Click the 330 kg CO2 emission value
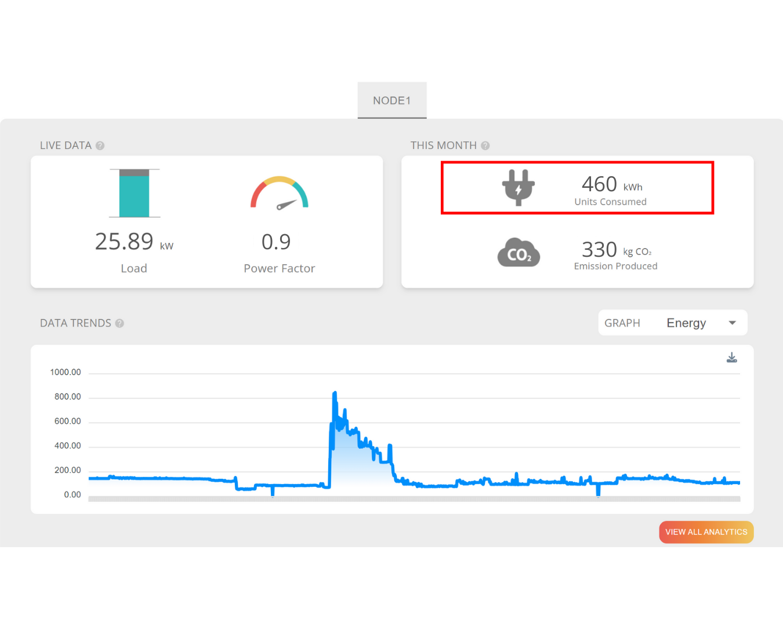Screen dimensions: 783x626 click(600, 250)
